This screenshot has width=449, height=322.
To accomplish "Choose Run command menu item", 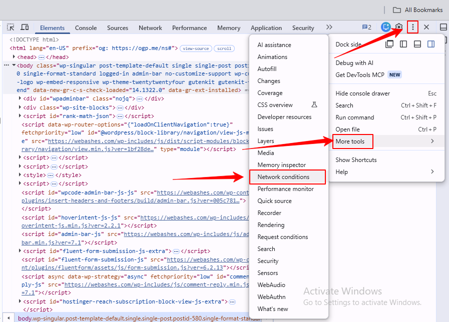I will point(386,117).
